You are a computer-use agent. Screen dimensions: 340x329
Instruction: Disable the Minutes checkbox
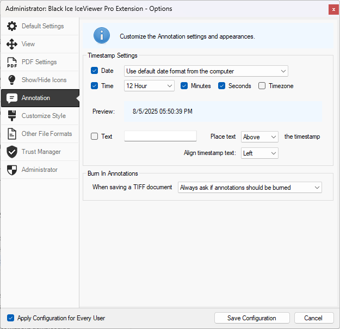click(184, 86)
